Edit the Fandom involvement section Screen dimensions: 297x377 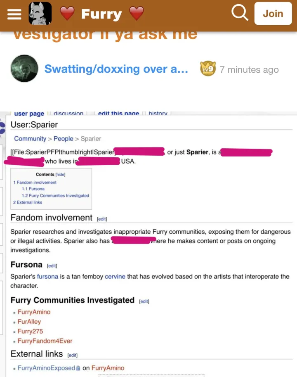101,219
